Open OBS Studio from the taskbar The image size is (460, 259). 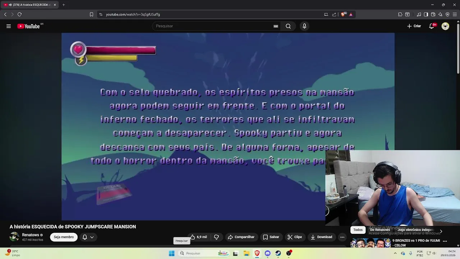(x=289, y=253)
